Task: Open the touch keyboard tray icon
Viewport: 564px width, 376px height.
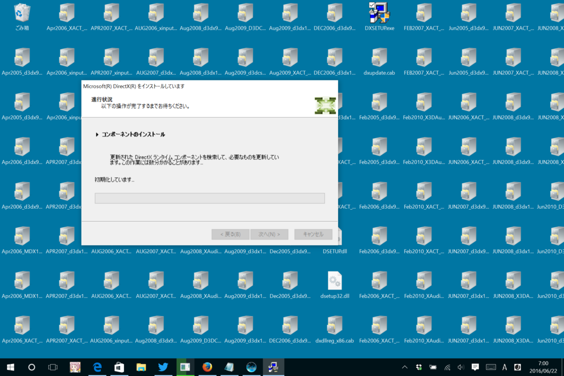Action: pyautogui.click(x=491, y=367)
